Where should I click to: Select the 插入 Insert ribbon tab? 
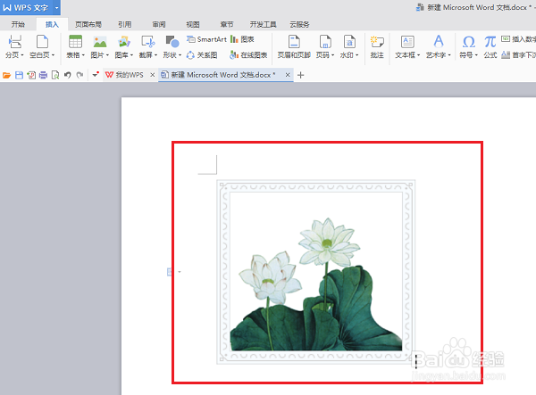pyautogui.click(x=52, y=25)
